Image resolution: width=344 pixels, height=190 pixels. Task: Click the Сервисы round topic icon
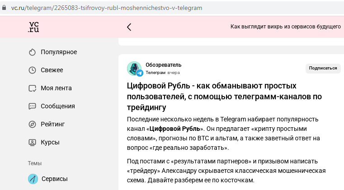(33, 179)
